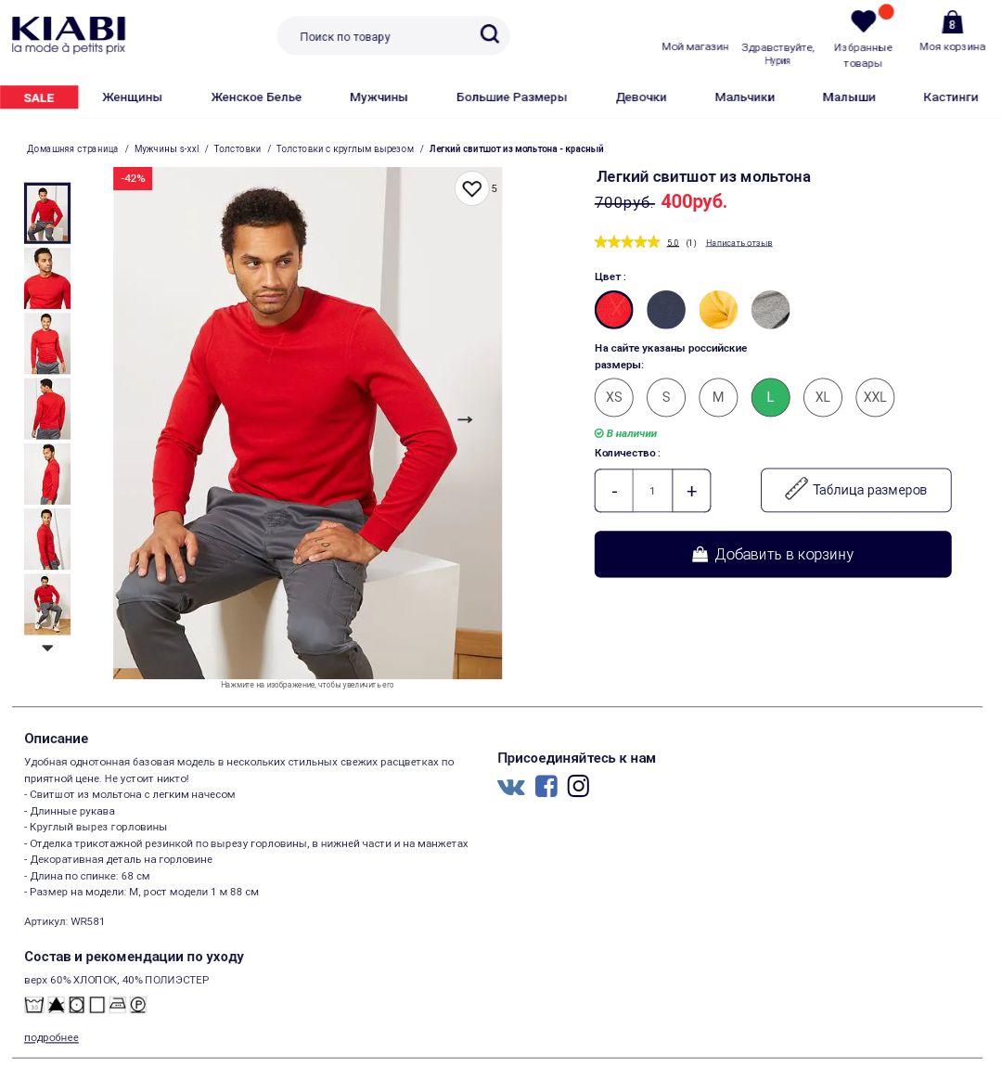This screenshot has height=1067, width=1002.
Task: Select size XL
Action: (822, 397)
